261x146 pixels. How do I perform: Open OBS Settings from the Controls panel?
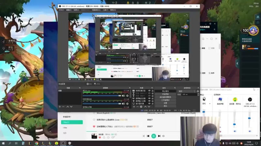165,103
